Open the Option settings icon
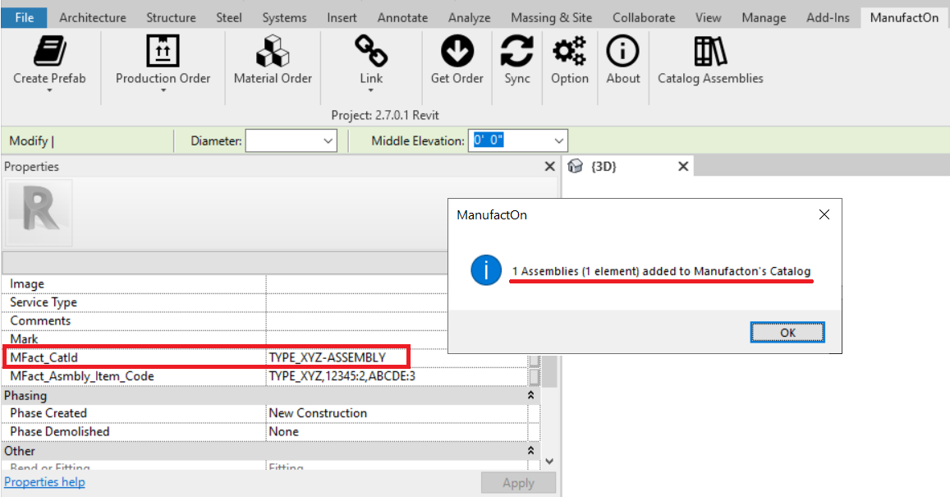 coord(569,58)
